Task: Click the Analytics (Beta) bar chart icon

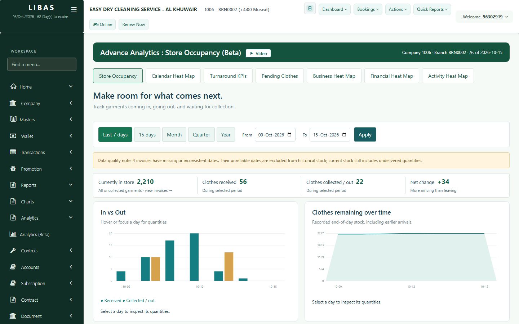Action: click(x=13, y=234)
